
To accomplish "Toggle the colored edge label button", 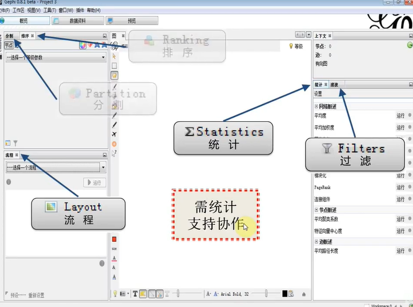I will coord(159,293).
